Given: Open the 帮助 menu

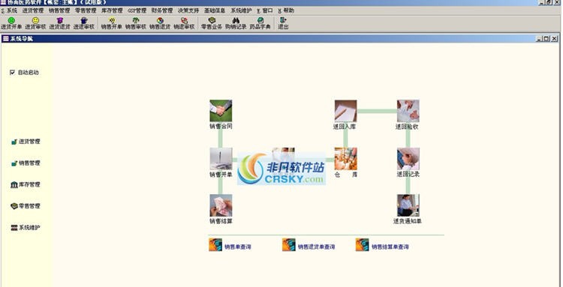Looking at the screenshot, I should [286, 10].
